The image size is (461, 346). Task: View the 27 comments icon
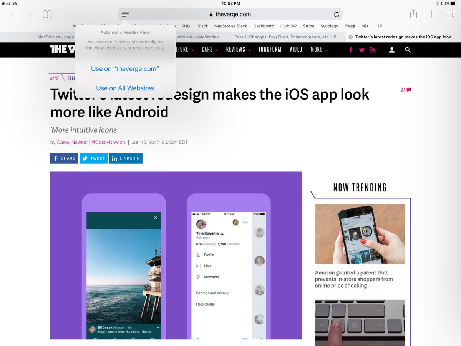pyautogui.click(x=406, y=90)
